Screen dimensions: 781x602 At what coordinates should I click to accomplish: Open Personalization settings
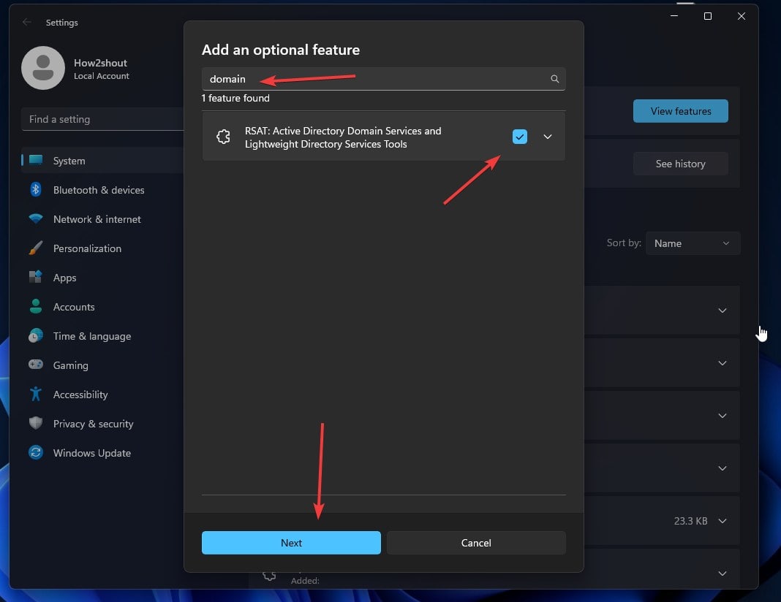102,248
